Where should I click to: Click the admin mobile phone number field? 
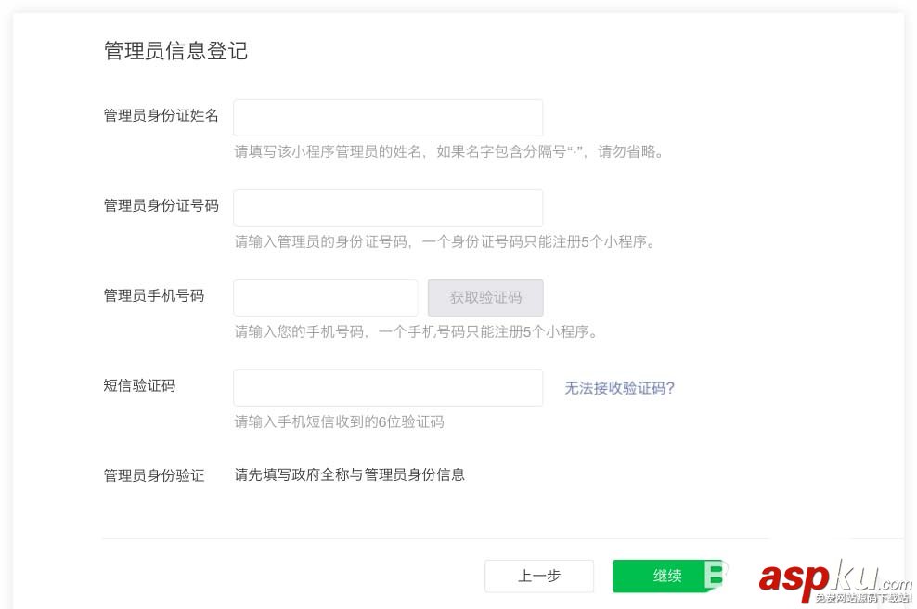[325, 297]
